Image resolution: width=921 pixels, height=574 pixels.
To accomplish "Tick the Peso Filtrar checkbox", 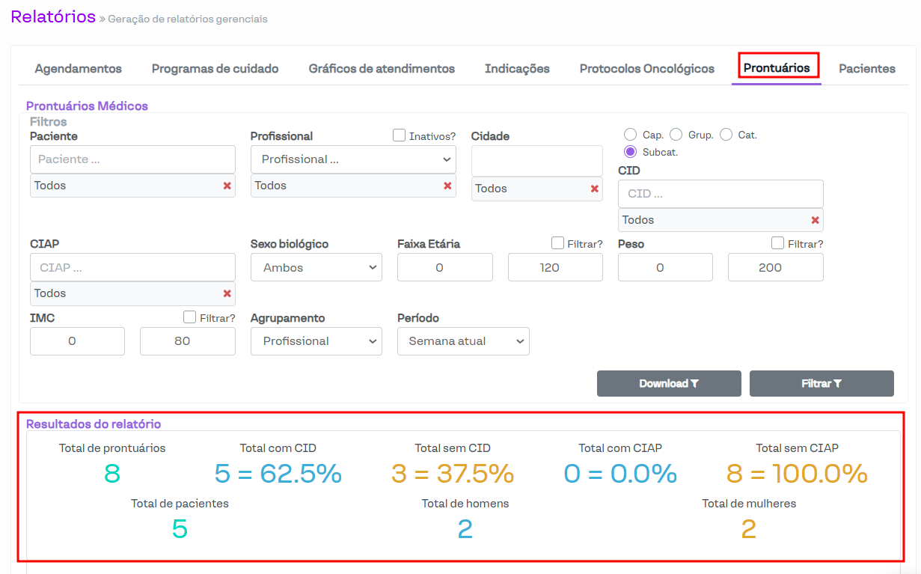I will click(x=778, y=243).
